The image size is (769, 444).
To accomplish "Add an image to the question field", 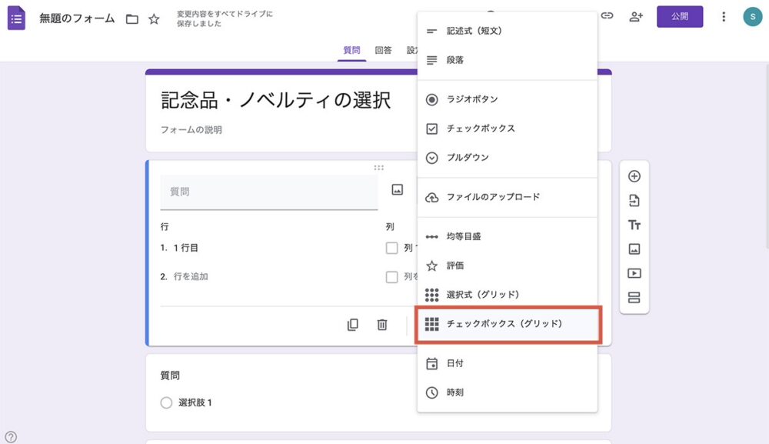I will [x=395, y=191].
